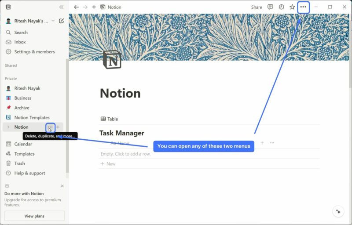Dismiss the Do more with Notion banner
The image size is (352, 225).
tap(62, 186)
